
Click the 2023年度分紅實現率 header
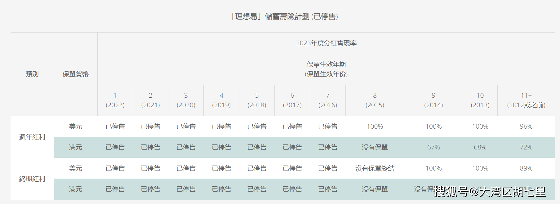pos(326,43)
